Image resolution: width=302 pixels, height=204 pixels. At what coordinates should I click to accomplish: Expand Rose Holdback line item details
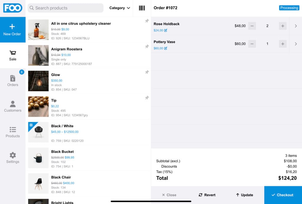(296, 26)
